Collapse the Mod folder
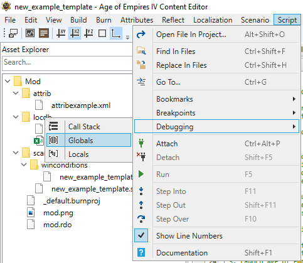303x263 pixels. click(x=8, y=81)
